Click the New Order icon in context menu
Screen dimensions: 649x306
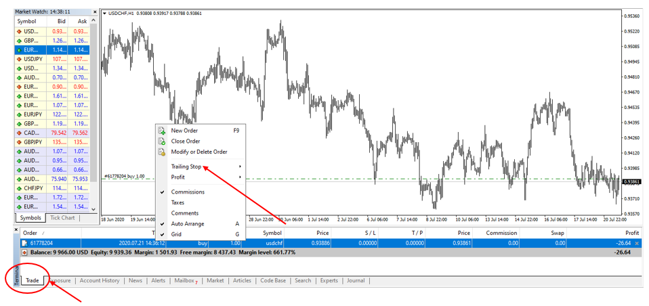161,131
